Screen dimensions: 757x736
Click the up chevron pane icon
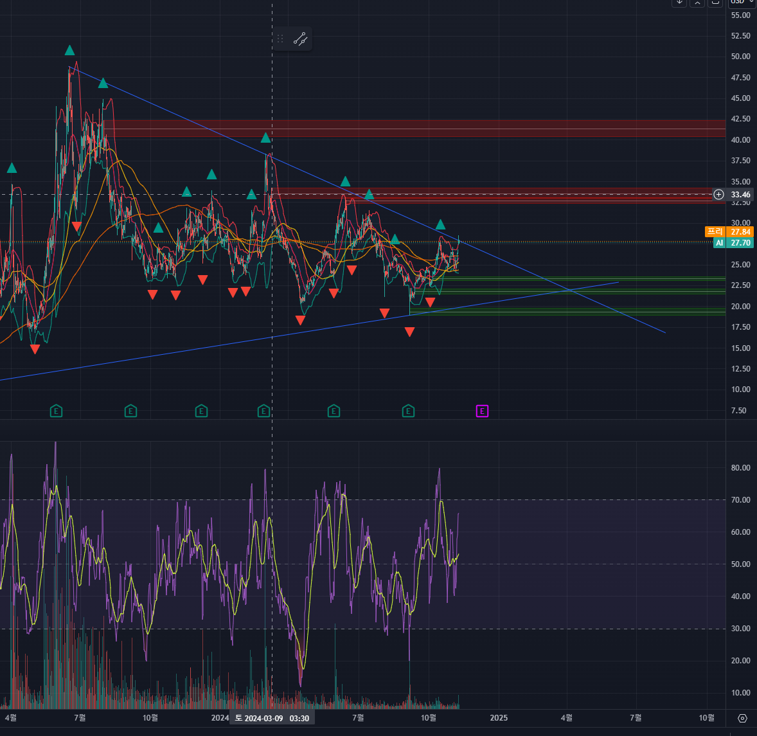[x=697, y=3]
